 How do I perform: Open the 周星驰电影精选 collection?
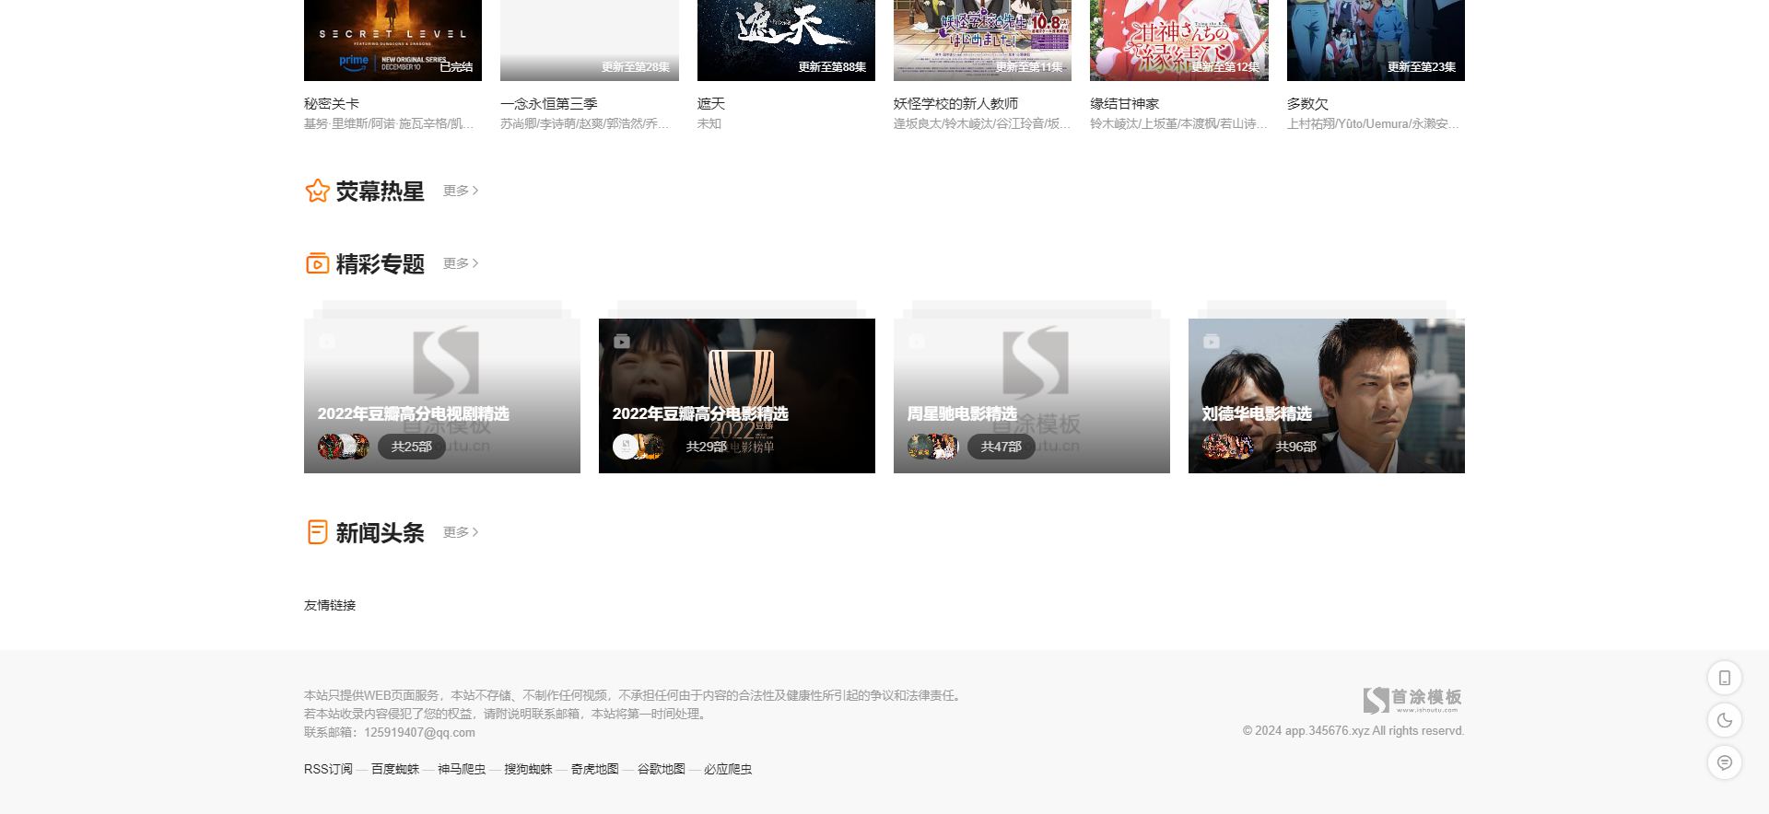[1031, 396]
